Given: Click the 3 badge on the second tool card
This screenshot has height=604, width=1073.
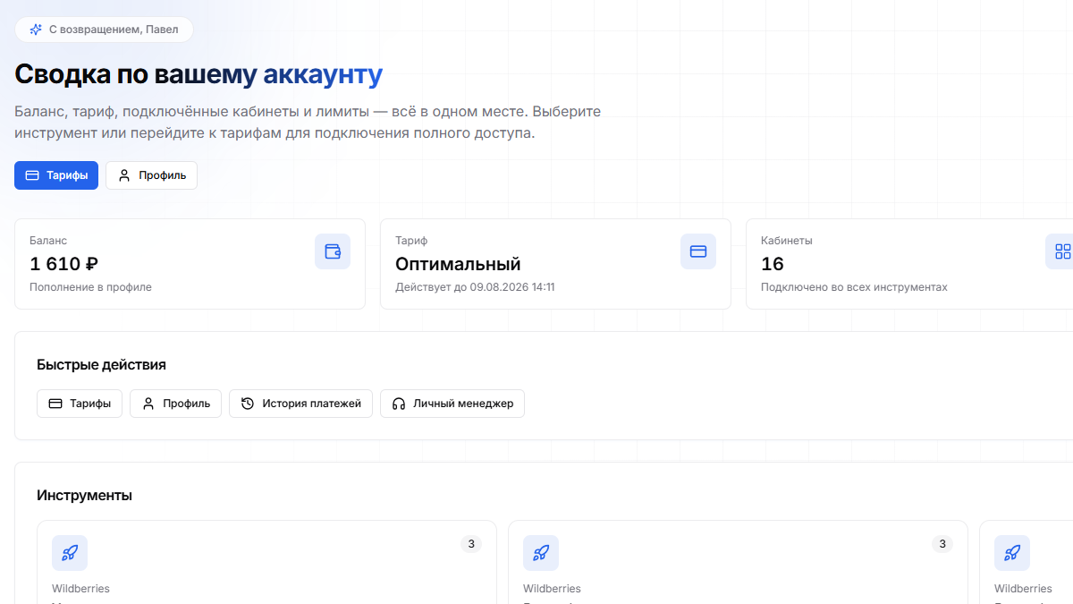Looking at the screenshot, I should pos(942,544).
